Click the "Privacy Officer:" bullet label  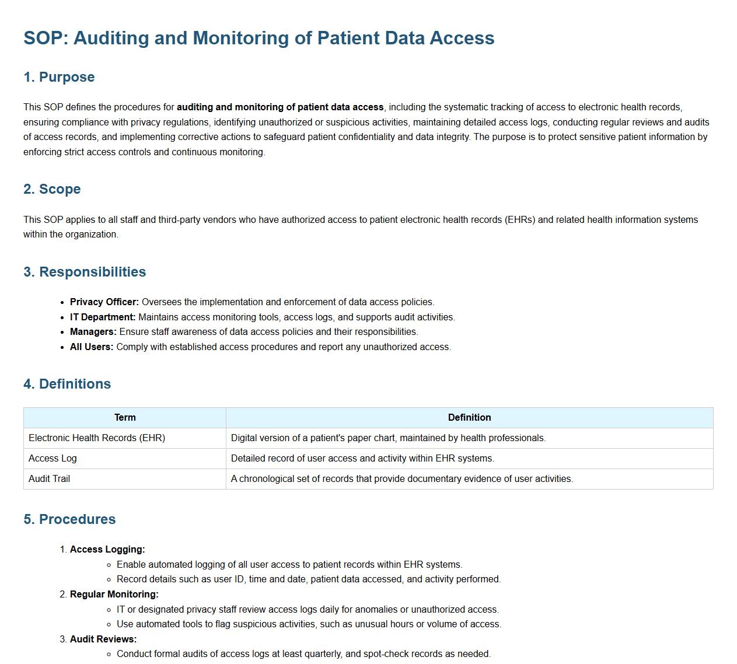point(104,302)
